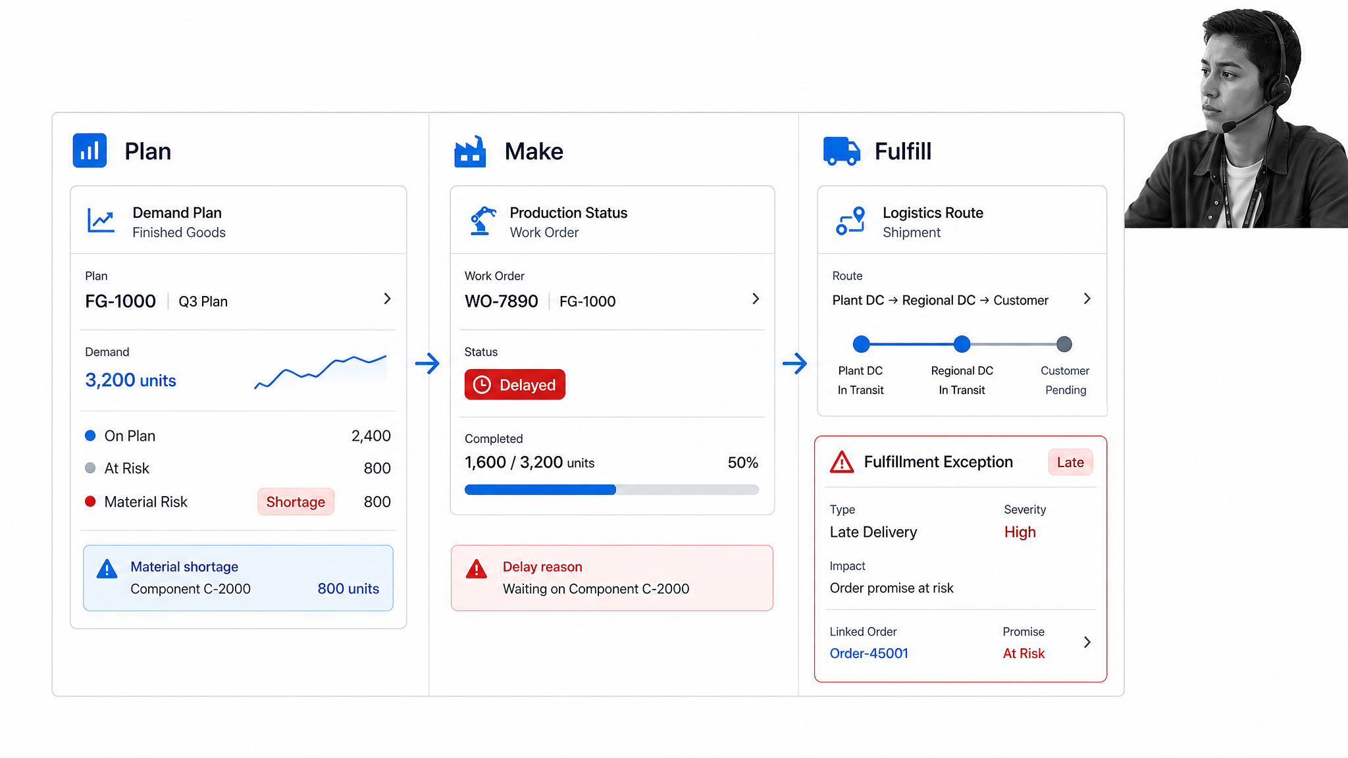Select the Regional DC route node

pos(962,344)
